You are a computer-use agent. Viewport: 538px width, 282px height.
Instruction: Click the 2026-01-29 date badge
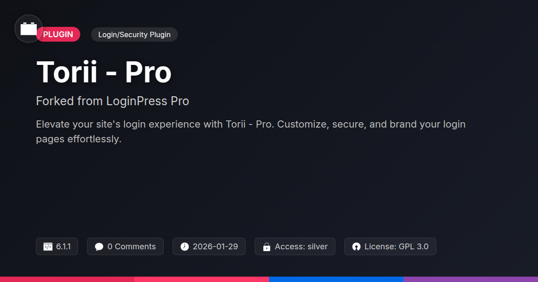tap(209, 247)
